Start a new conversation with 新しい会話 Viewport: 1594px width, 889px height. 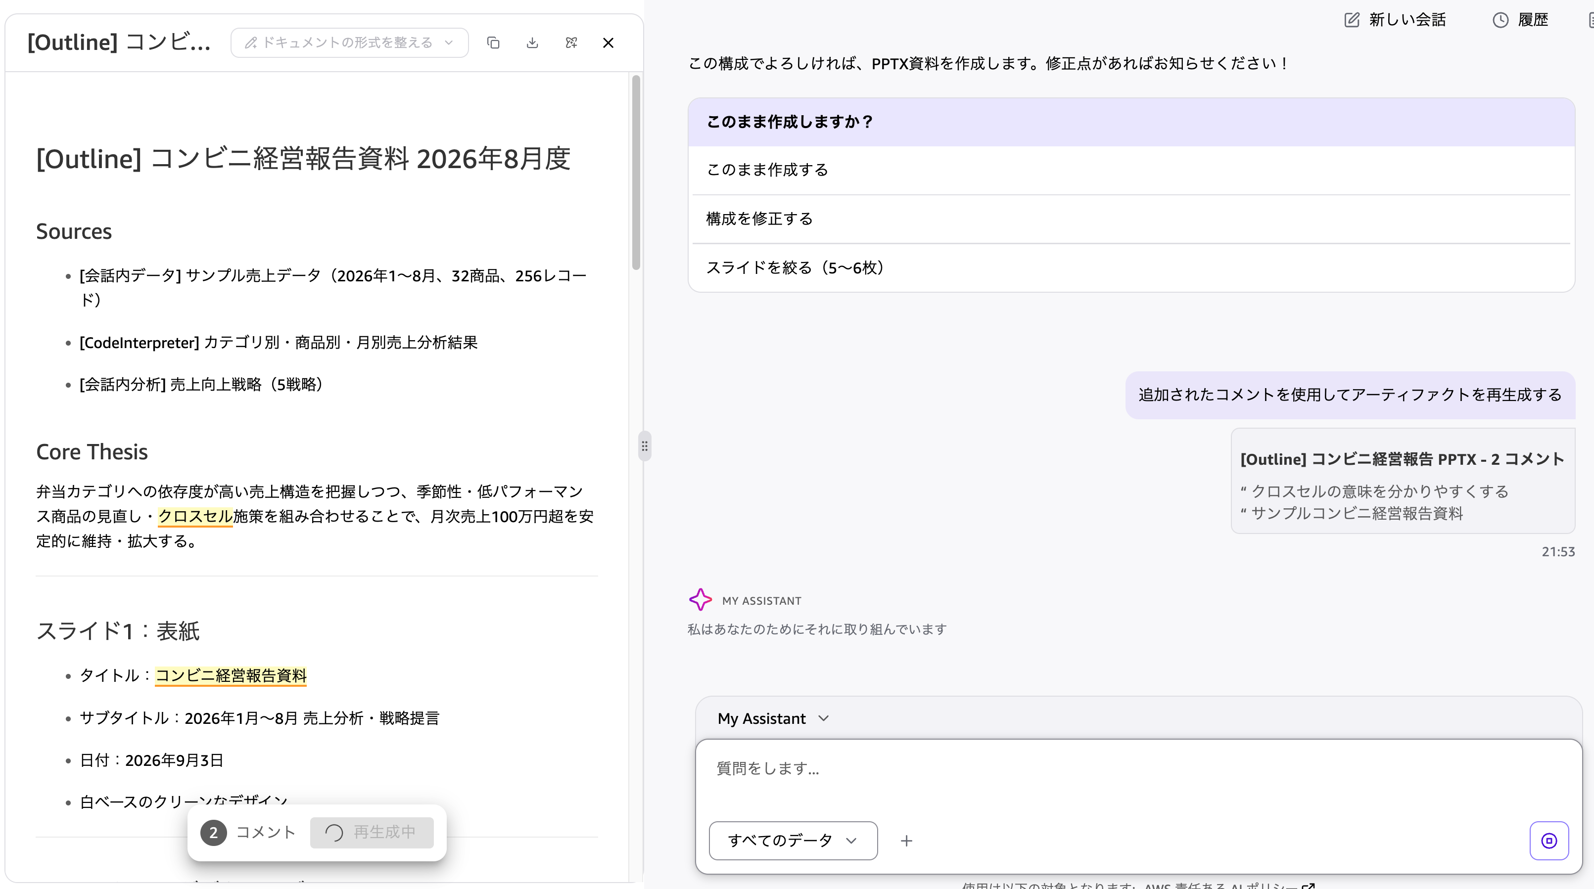(1395, 20)
